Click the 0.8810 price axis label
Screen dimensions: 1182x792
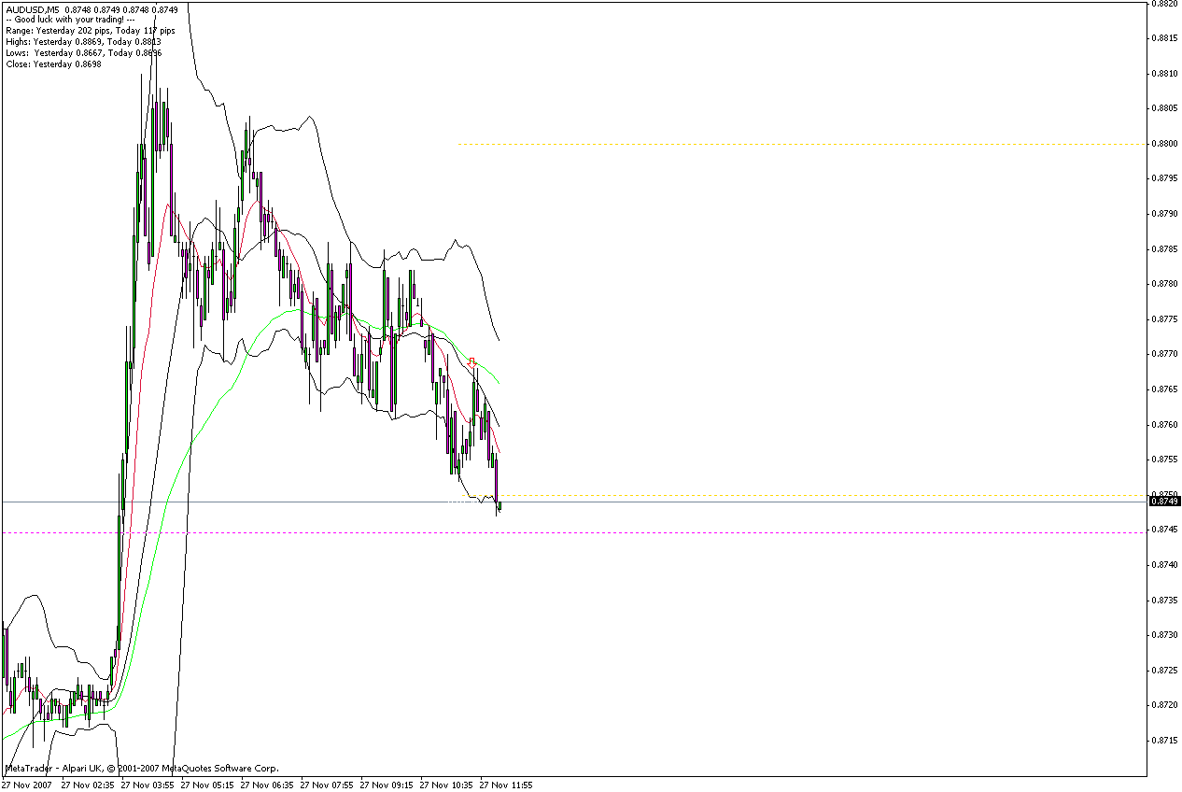pyautogui.click(x=1164, y=74)
